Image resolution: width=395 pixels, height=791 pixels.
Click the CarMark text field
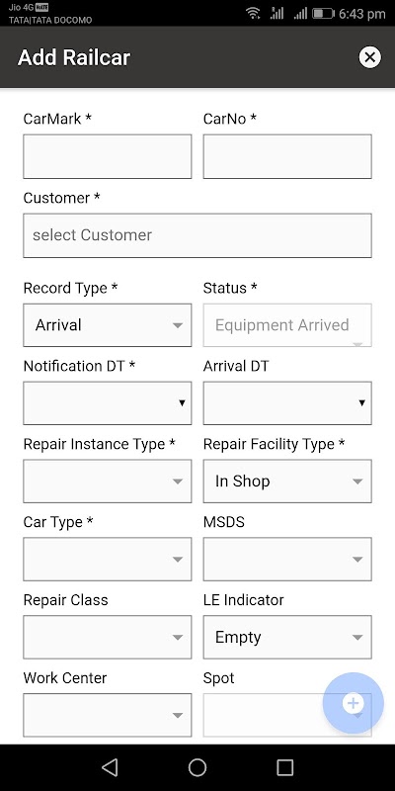point(108,156)
